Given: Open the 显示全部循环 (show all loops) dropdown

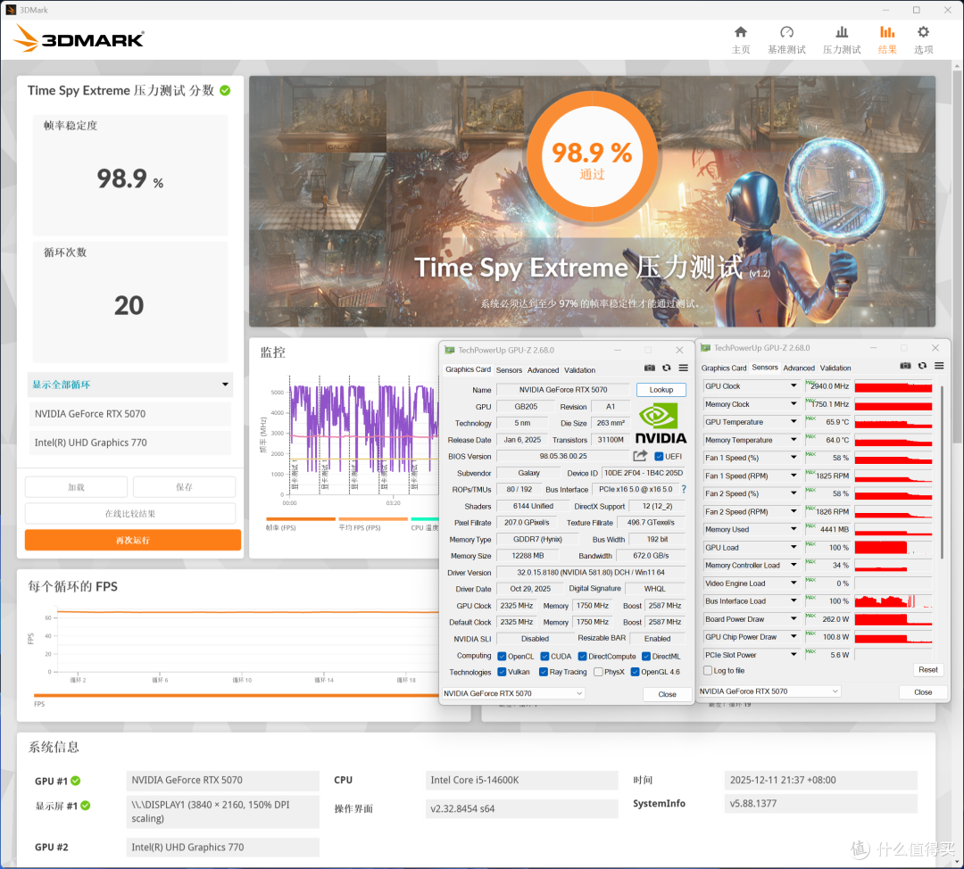Looking at the screenshot, I should tap(130, 385).
